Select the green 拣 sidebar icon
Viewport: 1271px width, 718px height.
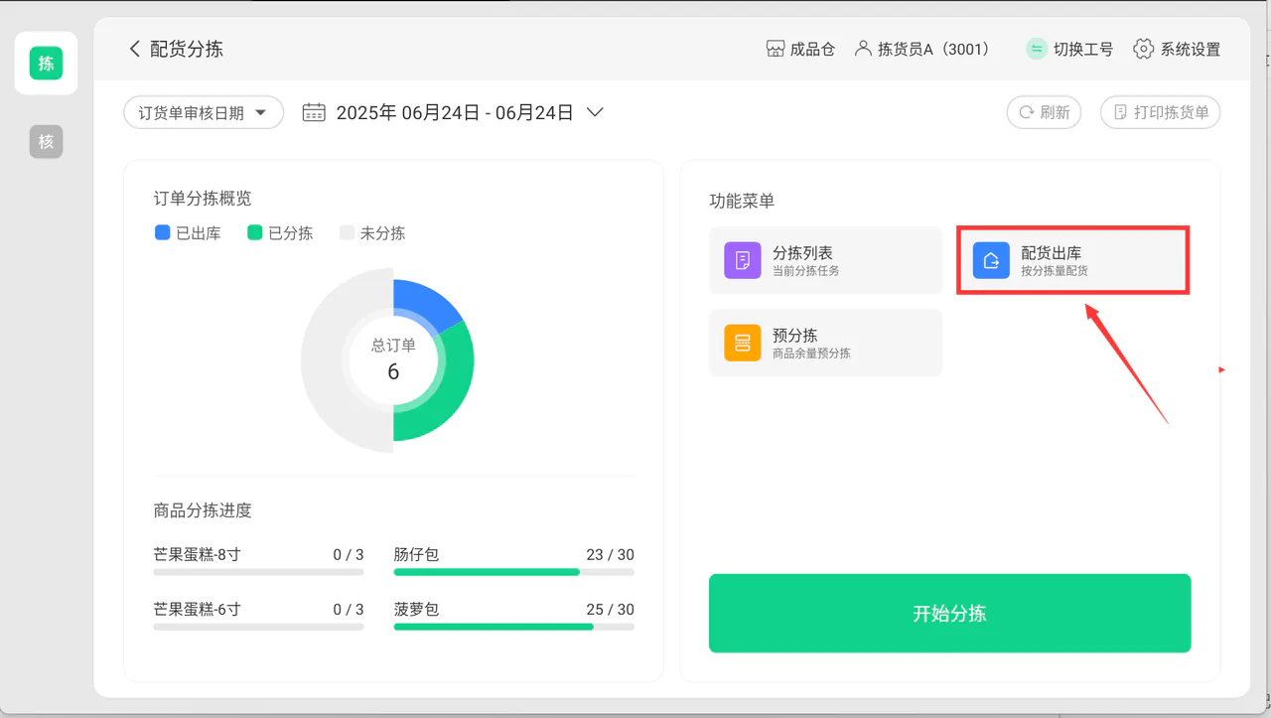point(46,64)
